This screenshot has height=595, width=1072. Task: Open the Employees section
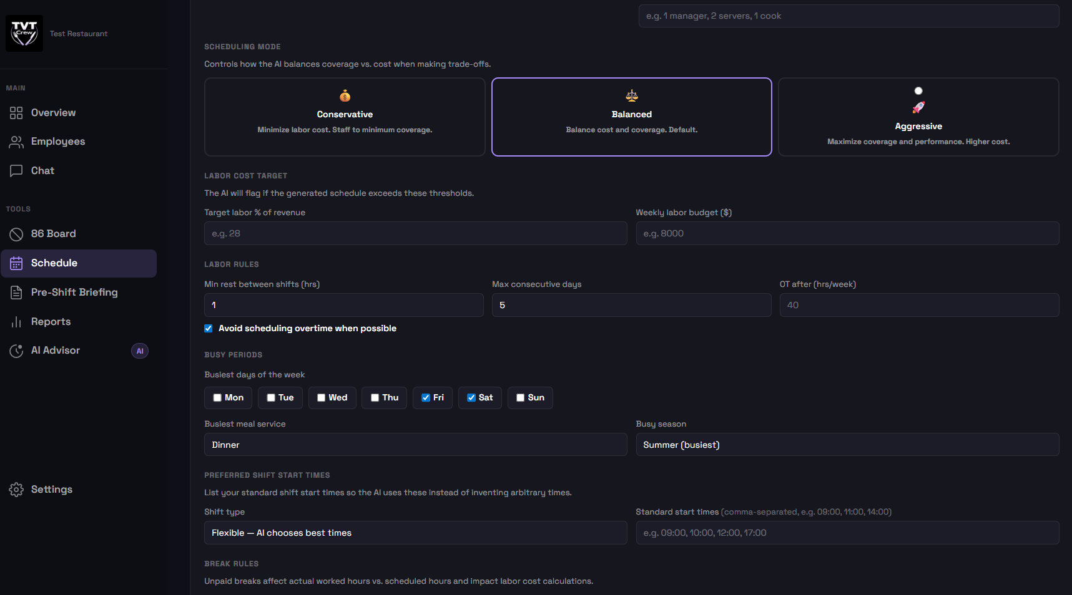[x=57, y=141]
